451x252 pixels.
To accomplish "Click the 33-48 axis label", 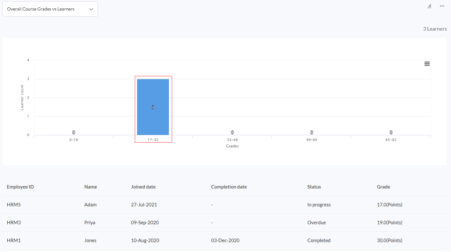I will point(232,140).
